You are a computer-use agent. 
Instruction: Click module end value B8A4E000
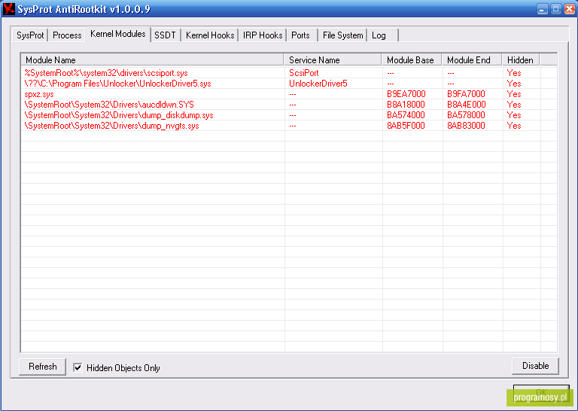pyautogui.click(x=467, y=105)
